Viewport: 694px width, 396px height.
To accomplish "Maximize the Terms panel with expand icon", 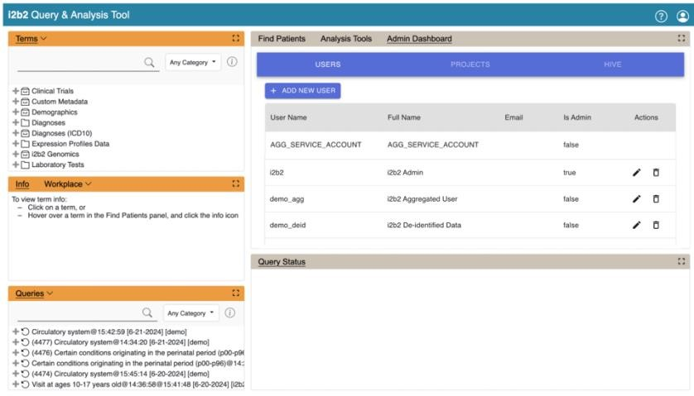I will pos(236,39).
